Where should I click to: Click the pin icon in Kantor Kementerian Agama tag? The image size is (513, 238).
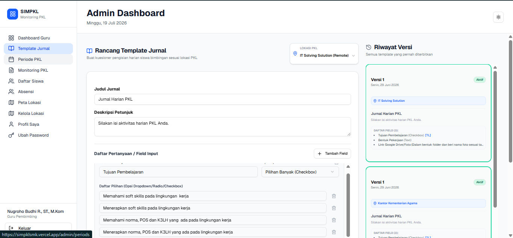375,203
